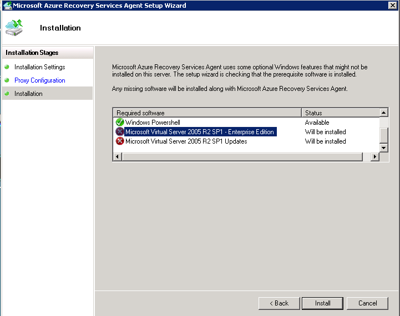
Task: Click the title bar wizard icon
Action: click(7, 6)
